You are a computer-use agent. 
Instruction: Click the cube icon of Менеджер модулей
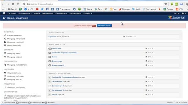point(5,57)
